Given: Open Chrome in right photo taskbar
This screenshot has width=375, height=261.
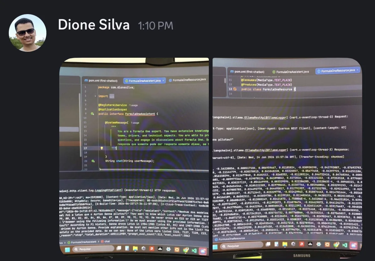Looking at the screenshot, I should tap(336, 244).
